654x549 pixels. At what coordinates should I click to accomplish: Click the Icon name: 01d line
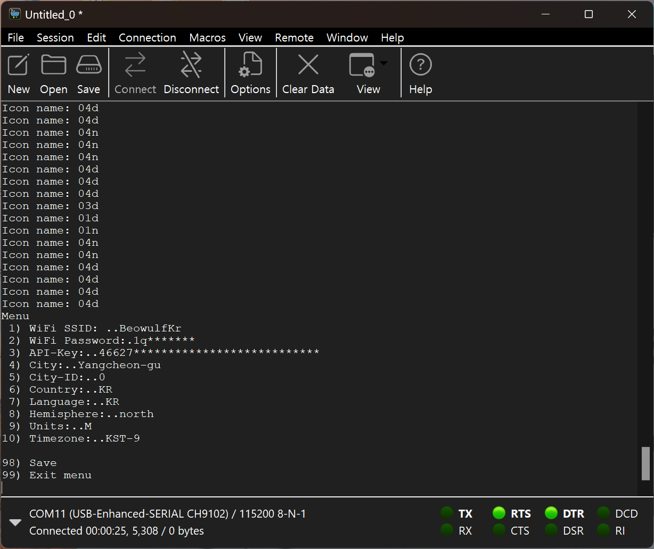(x=51, y=218)
